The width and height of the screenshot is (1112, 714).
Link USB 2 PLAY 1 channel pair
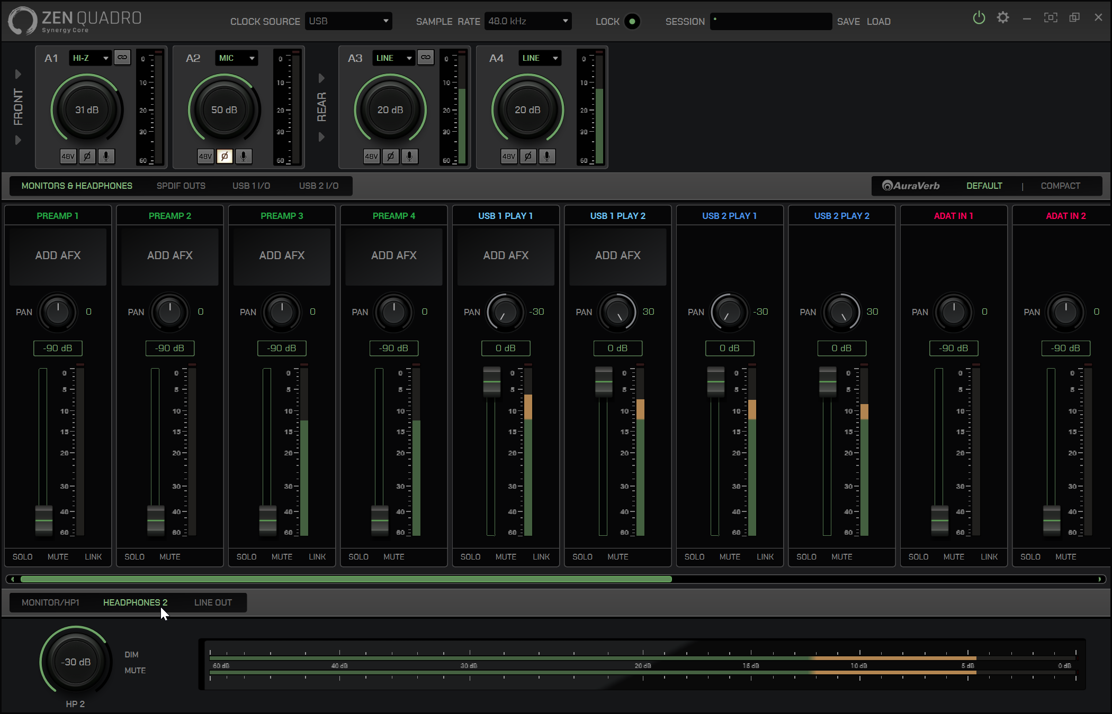point(765,557)
